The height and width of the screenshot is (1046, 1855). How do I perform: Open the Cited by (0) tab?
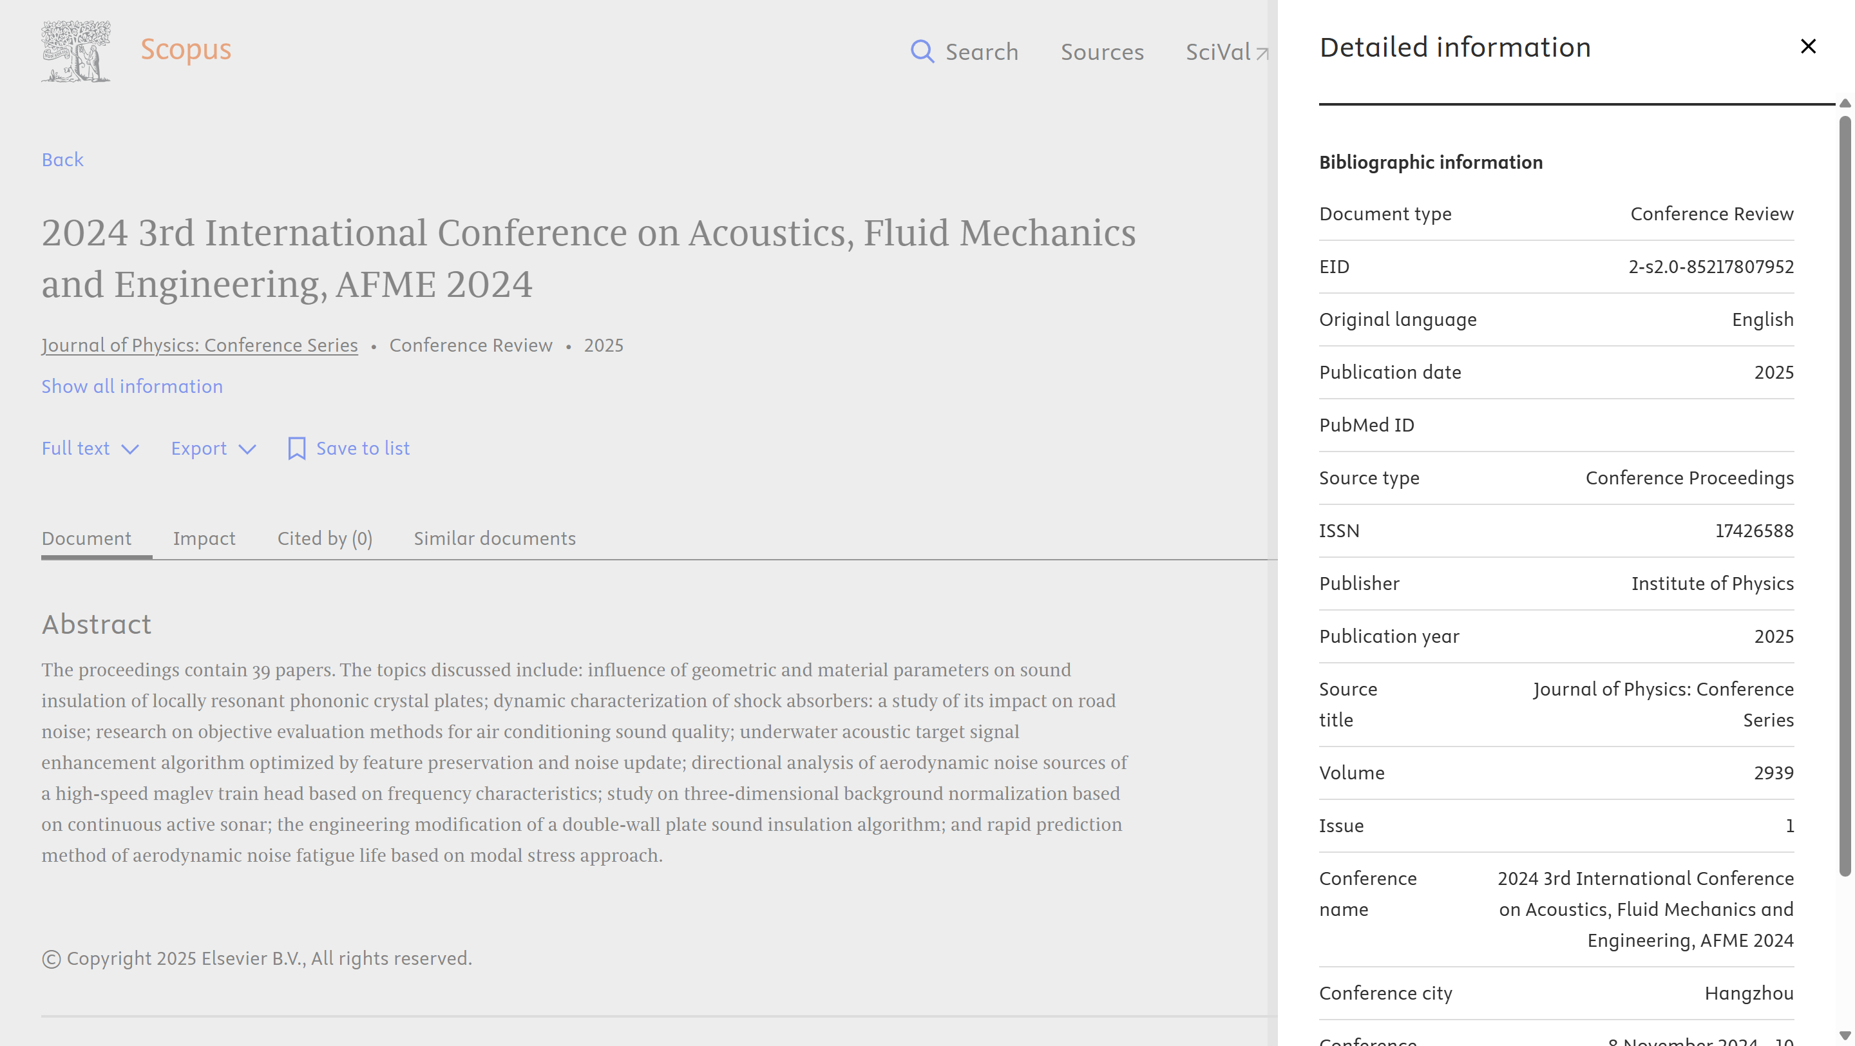(325, 538)
